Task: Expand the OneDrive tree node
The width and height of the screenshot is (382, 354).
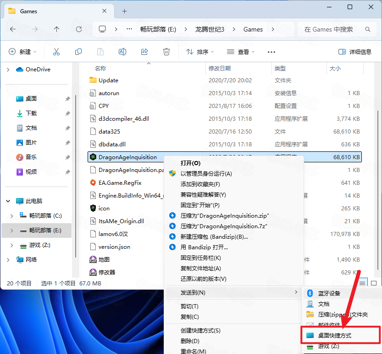Action: click(8, 70)
